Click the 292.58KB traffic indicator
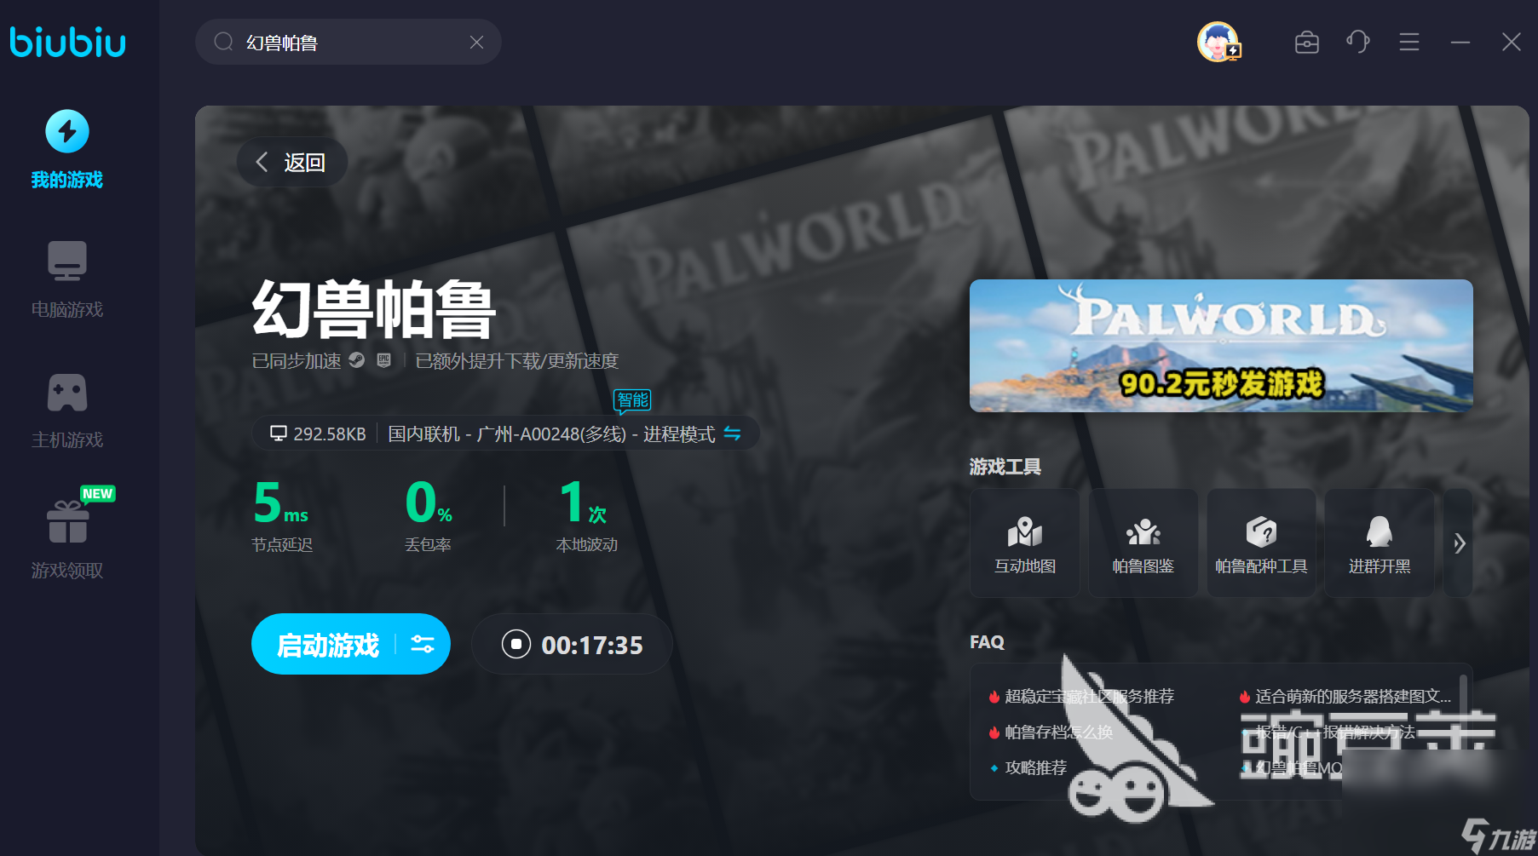Image resolution: width=1538 pixels, height=856 pixels. [318, 434]
